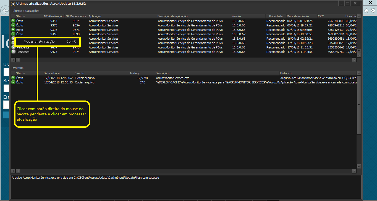Click the green success icon for update 9416
Screen dimensions: 377x201
point(13,34)
